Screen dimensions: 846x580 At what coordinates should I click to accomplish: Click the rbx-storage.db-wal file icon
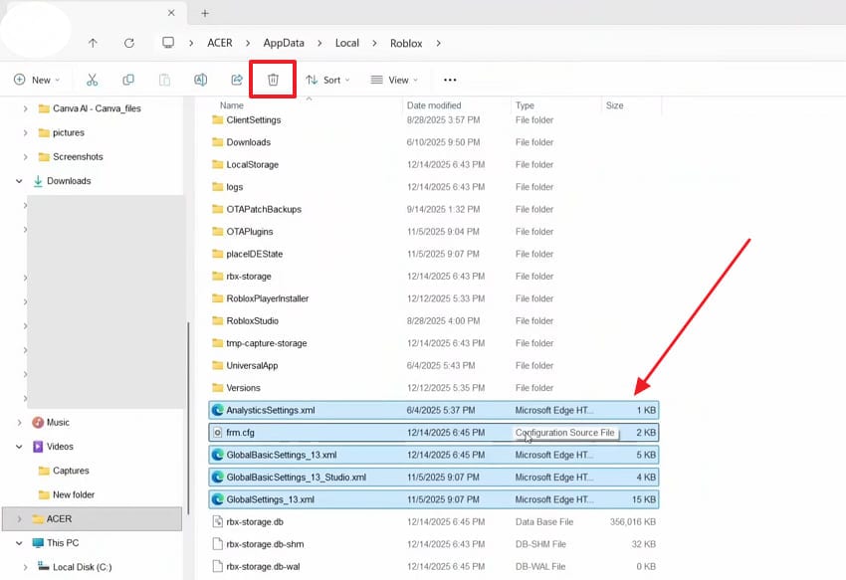click(x=217, y=566)
